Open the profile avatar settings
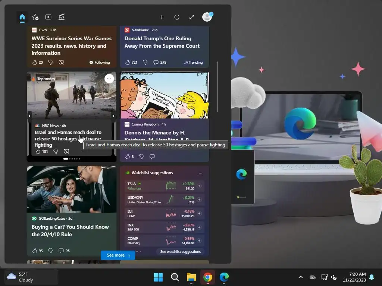The width and height of the screenshot is (382, 286). [207, 17]
